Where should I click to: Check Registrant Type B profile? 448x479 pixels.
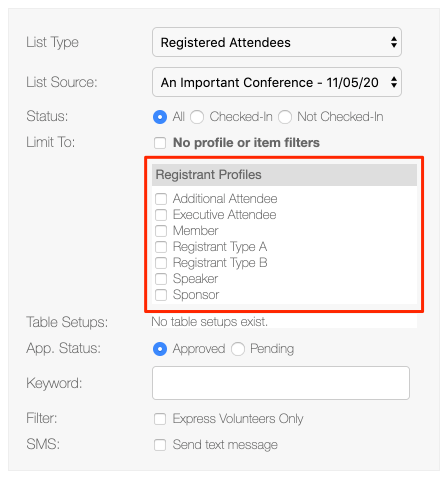click(161, 262)
